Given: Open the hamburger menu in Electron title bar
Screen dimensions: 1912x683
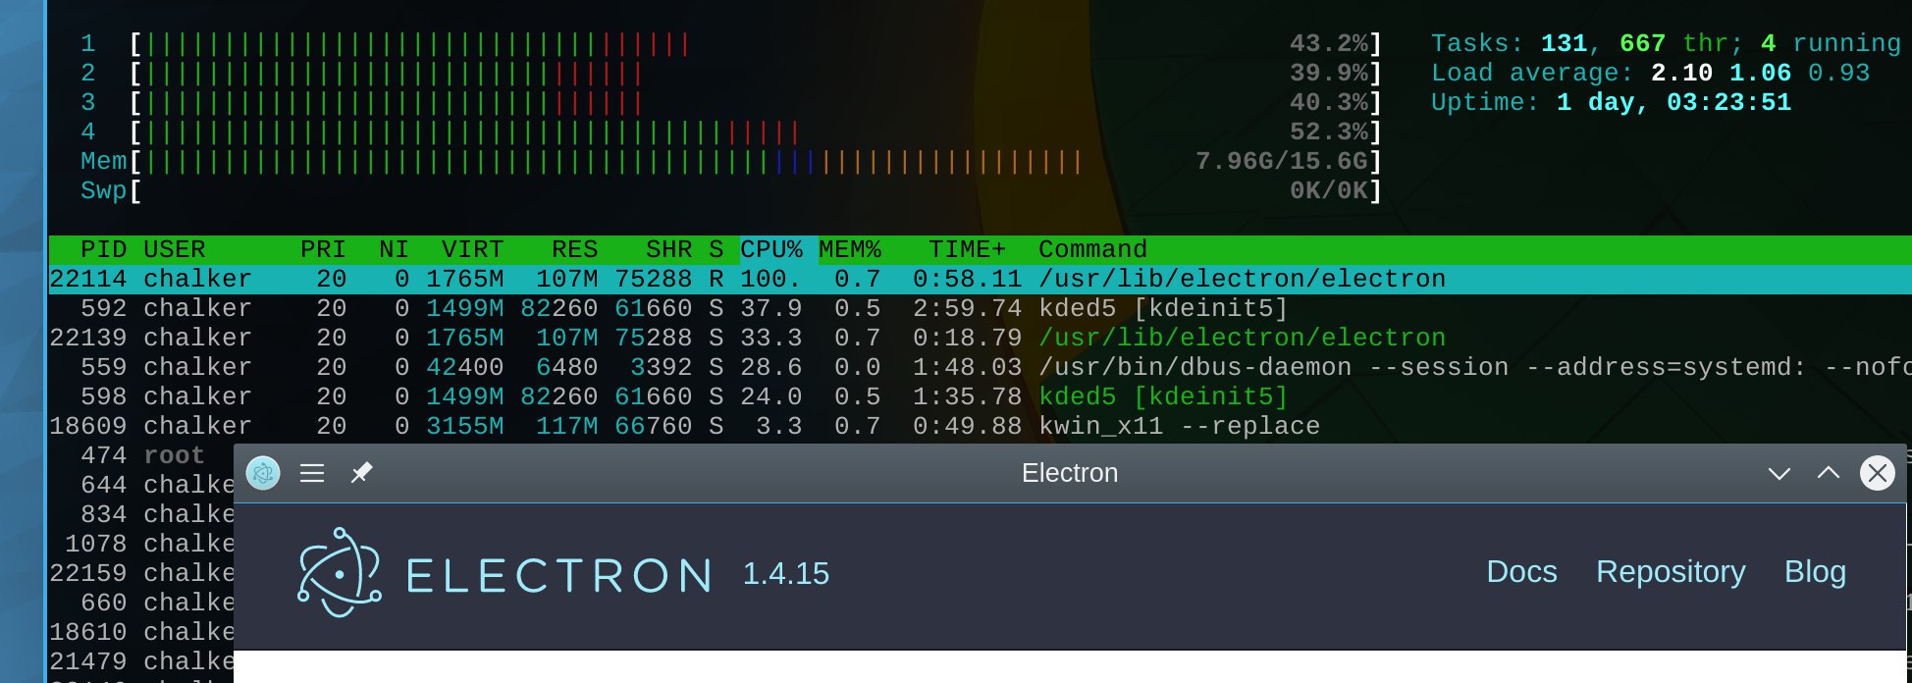Looking at the screenshot, I should (312, 473).
